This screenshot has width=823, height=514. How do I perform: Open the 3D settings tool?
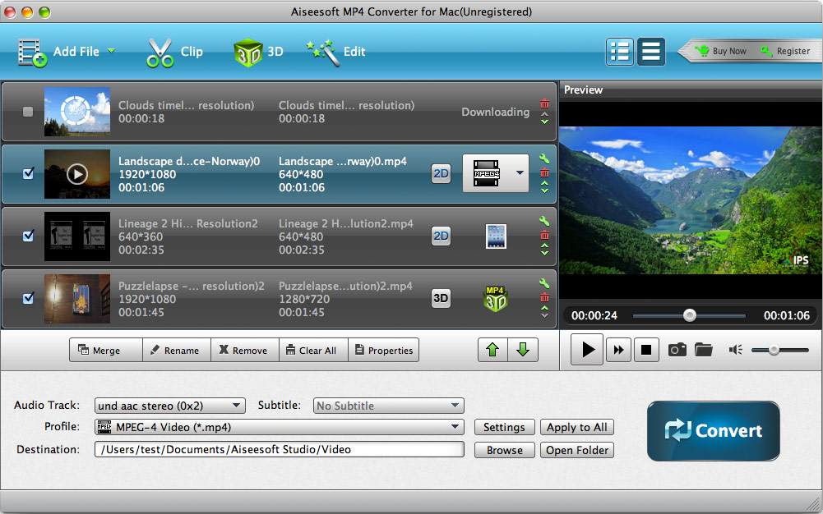(x=258, y=53)
